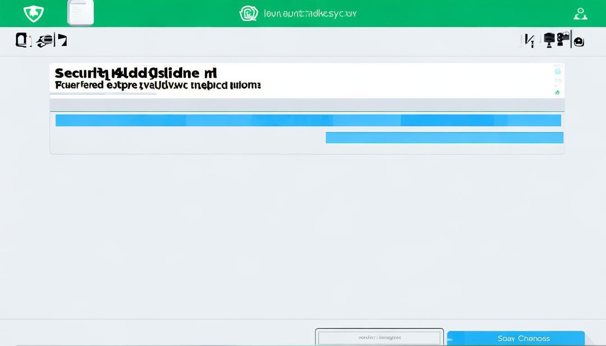Click the long blue bar in security panel
The image size is (606, 346).
tap(308, 120)
